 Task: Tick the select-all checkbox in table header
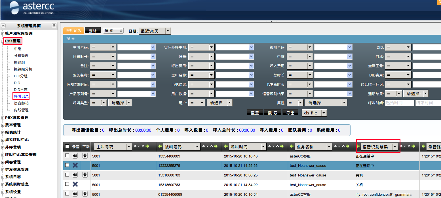(67, 146)
